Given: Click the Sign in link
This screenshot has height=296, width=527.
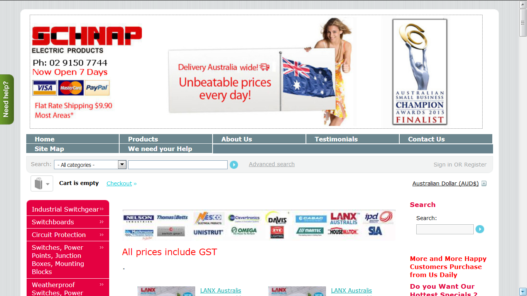Looking at the screenshot, I should (x=443, y=165).
